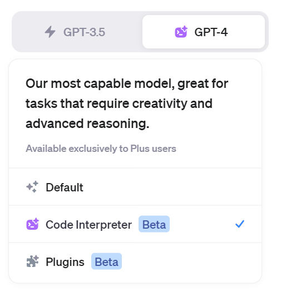Enable the Plugins mode option
Image resolution: width=281 pixels, height=301 pixels.
[x=135, y=263]
